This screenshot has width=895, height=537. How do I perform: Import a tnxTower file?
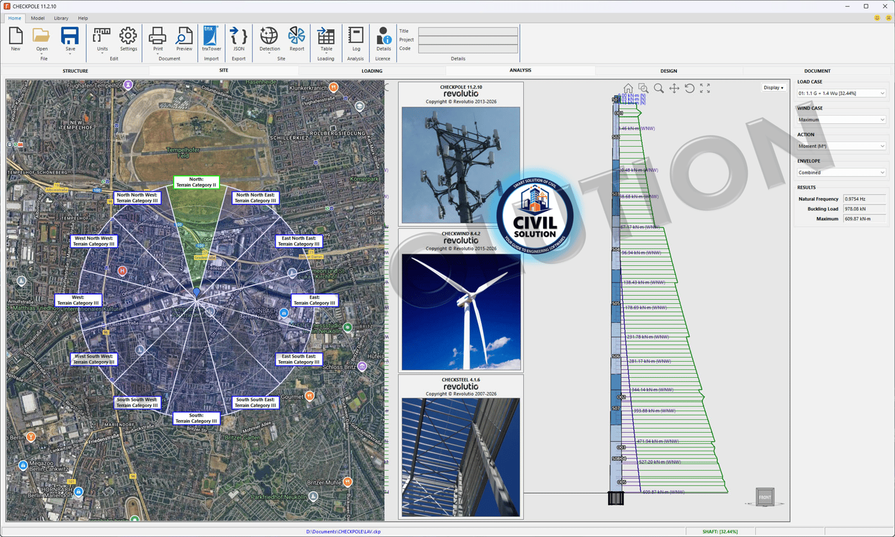point(211,39)
